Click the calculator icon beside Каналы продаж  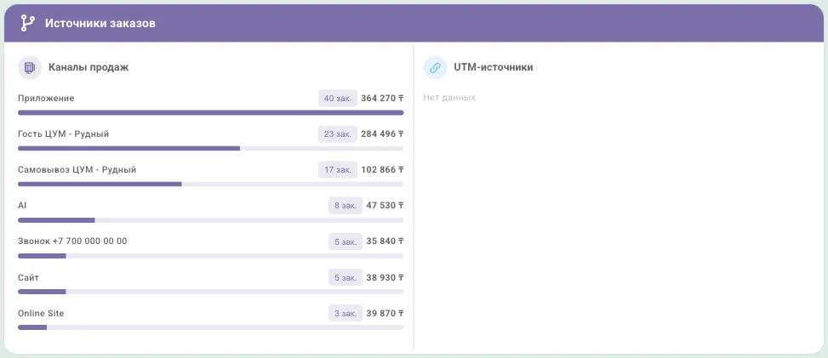(30, 67)
